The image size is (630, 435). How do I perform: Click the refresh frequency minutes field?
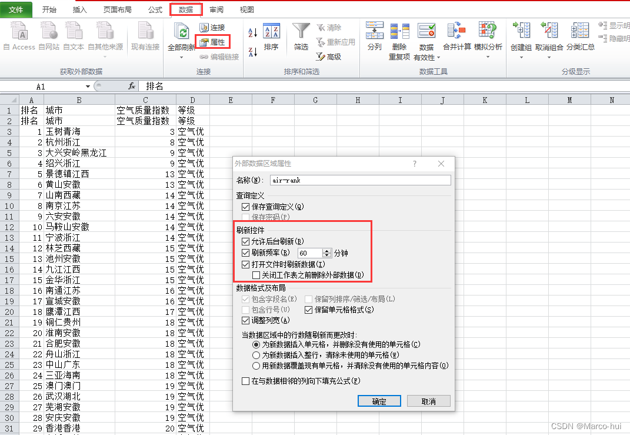(310, 253)
